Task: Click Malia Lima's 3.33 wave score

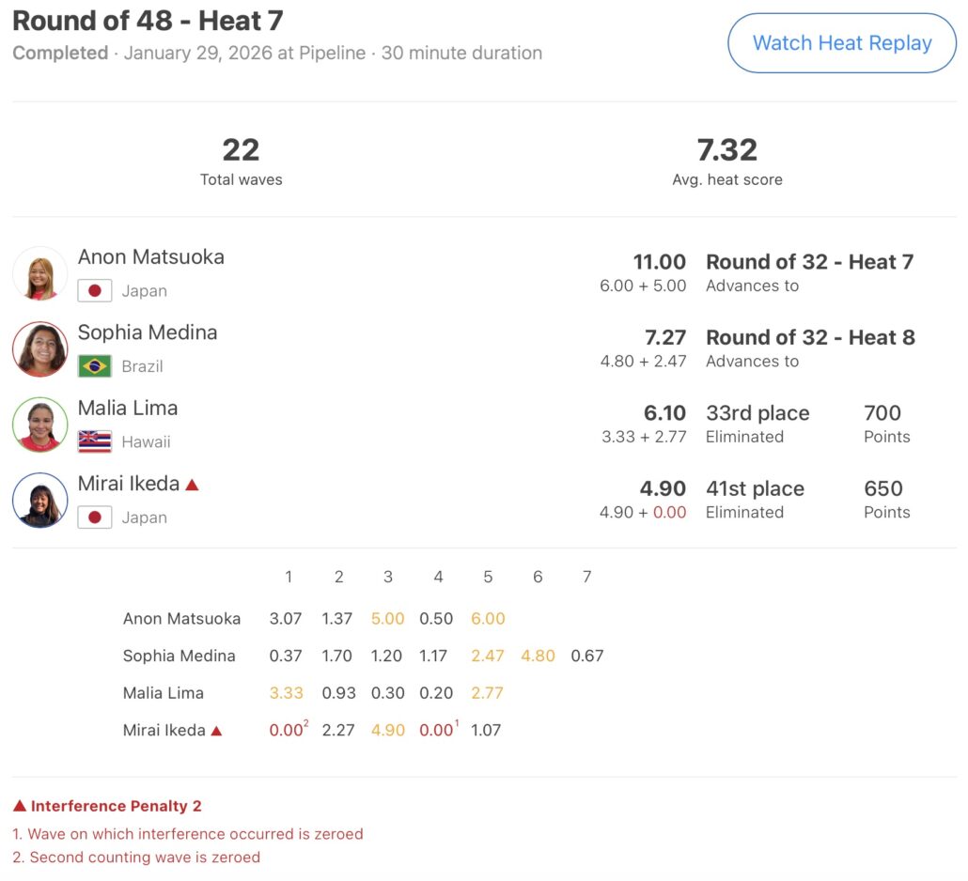Action: coord(287,693)
